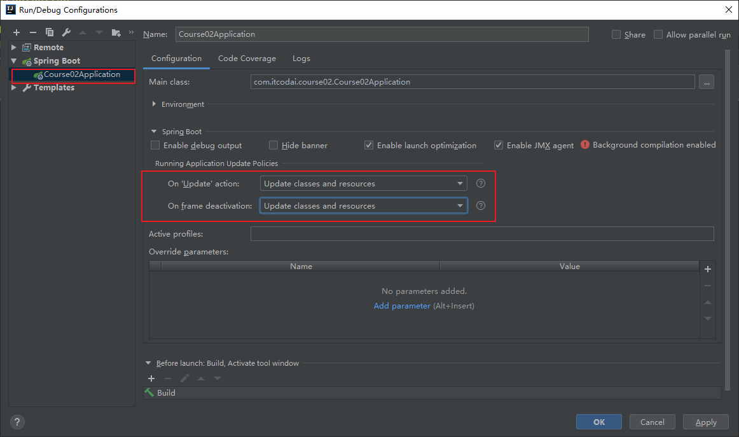This screenshot has width=739, height=437.
Task: Click Add parameter link
Action: pyautogui.click(x=402, y=306)
